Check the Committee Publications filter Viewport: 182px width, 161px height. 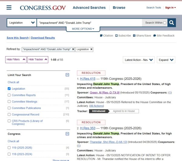[9, 108]
